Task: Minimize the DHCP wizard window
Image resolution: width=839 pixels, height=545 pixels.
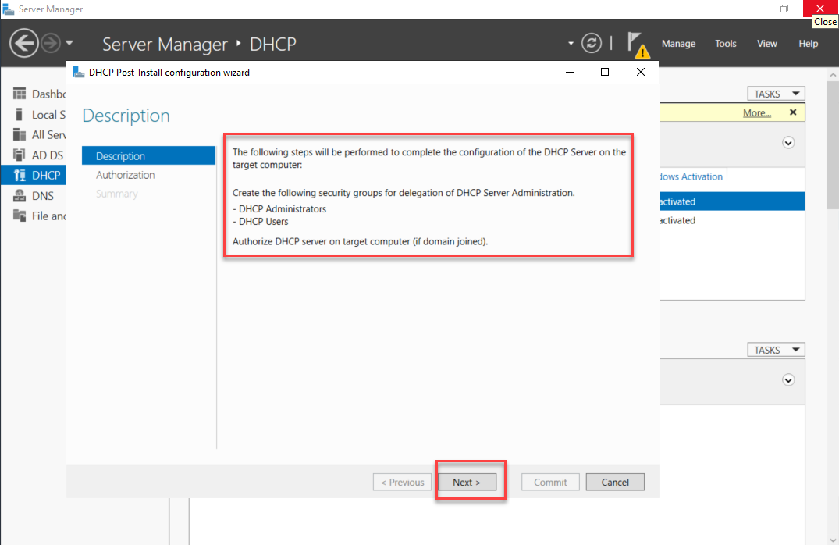Action: point(569,72)
